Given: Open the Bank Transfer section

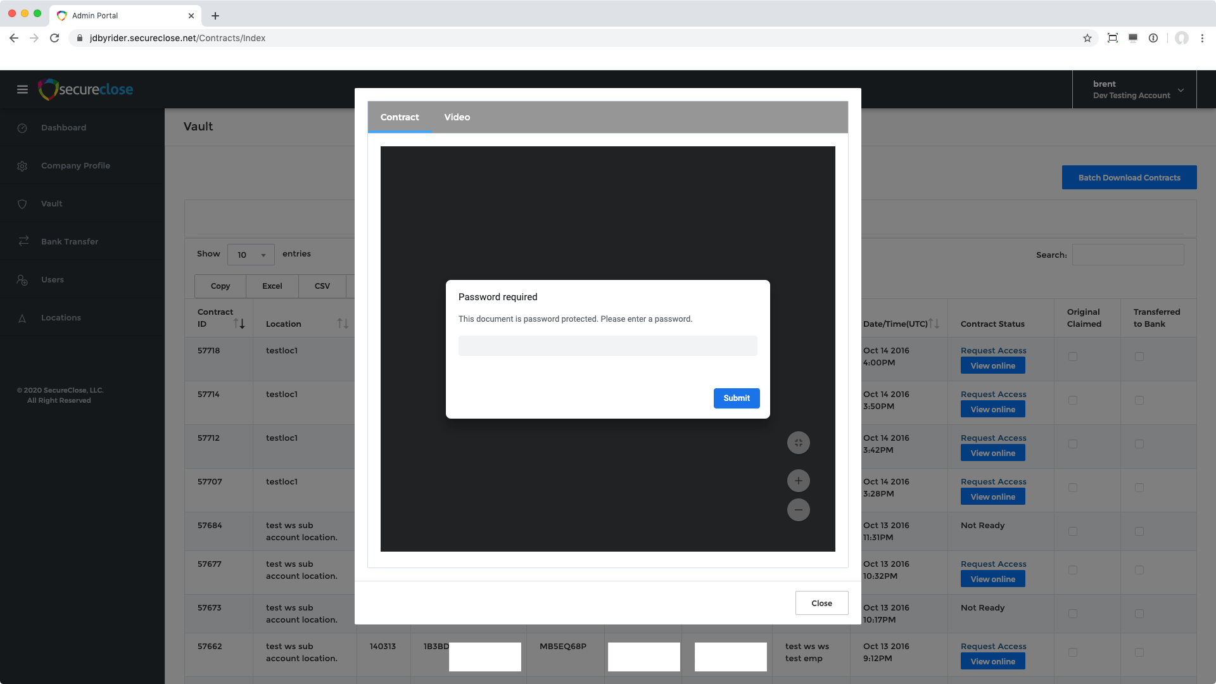Looking at the screenshot, I should (70, 241).
